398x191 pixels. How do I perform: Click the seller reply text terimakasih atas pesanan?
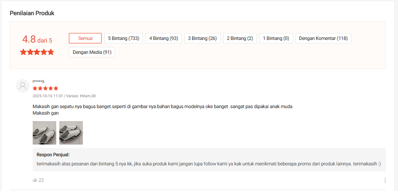pyautogui.click(x=209, y=164)
